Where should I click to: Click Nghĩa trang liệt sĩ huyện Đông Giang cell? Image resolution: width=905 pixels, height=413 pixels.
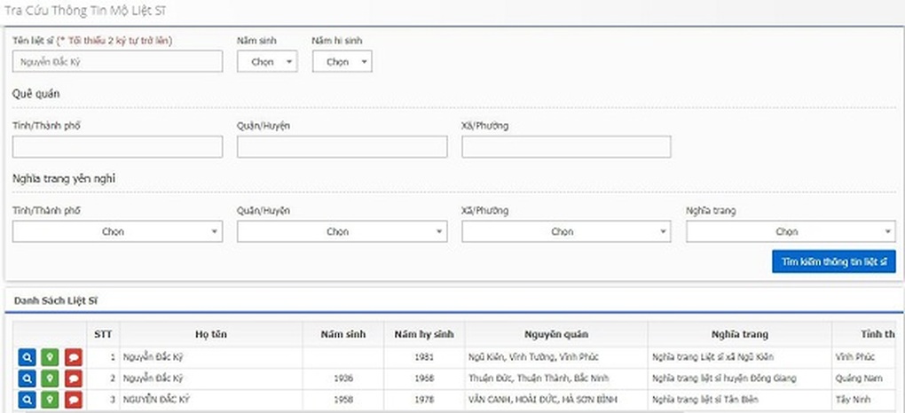tap(740, 378)
